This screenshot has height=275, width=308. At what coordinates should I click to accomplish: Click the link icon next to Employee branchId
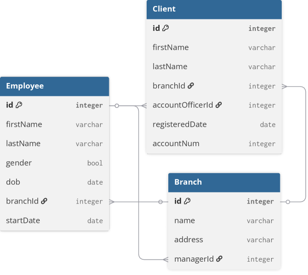point(44,201)
